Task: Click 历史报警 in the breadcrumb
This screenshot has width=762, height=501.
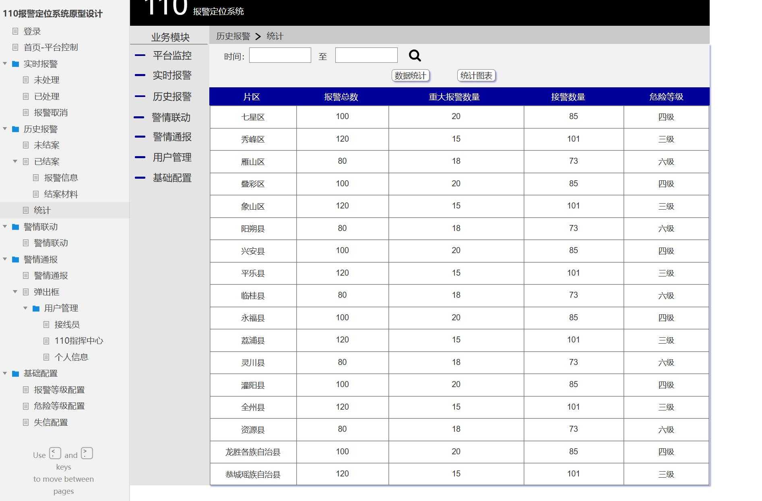Action: point(233,36)
